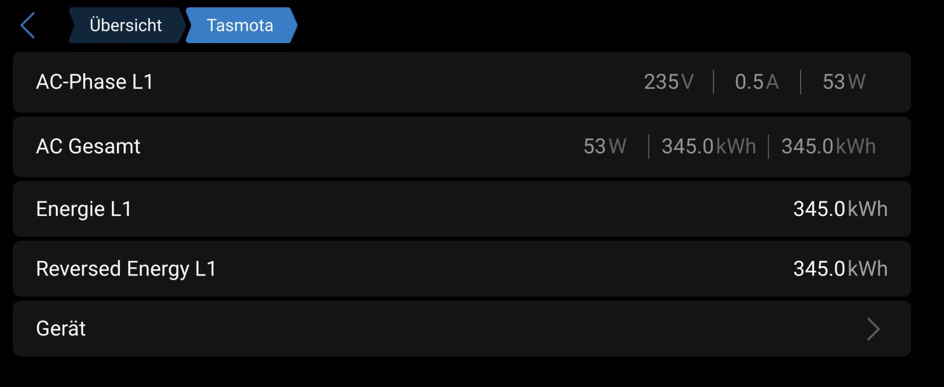Click divider between 0.5 A and 53 W

801,82
